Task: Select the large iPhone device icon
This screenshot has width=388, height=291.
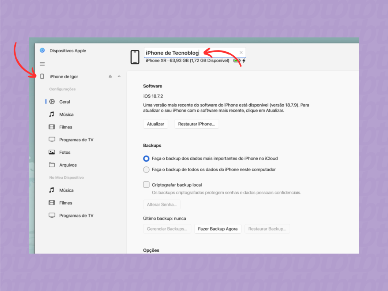Action: point(135,57)
